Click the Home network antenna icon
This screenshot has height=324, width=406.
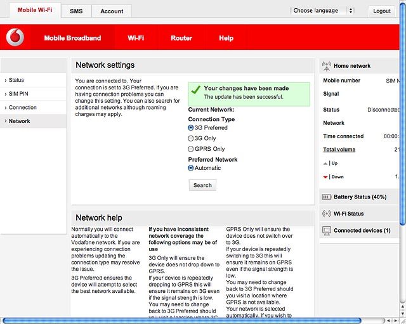[327, 66]
